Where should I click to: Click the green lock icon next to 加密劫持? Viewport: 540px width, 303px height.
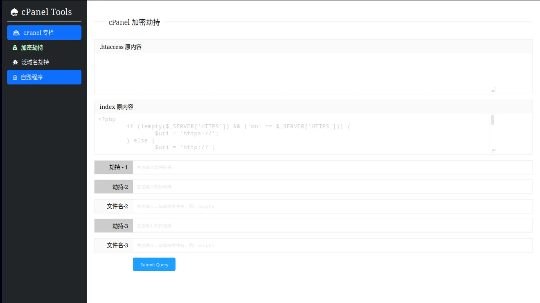[15, 48]
